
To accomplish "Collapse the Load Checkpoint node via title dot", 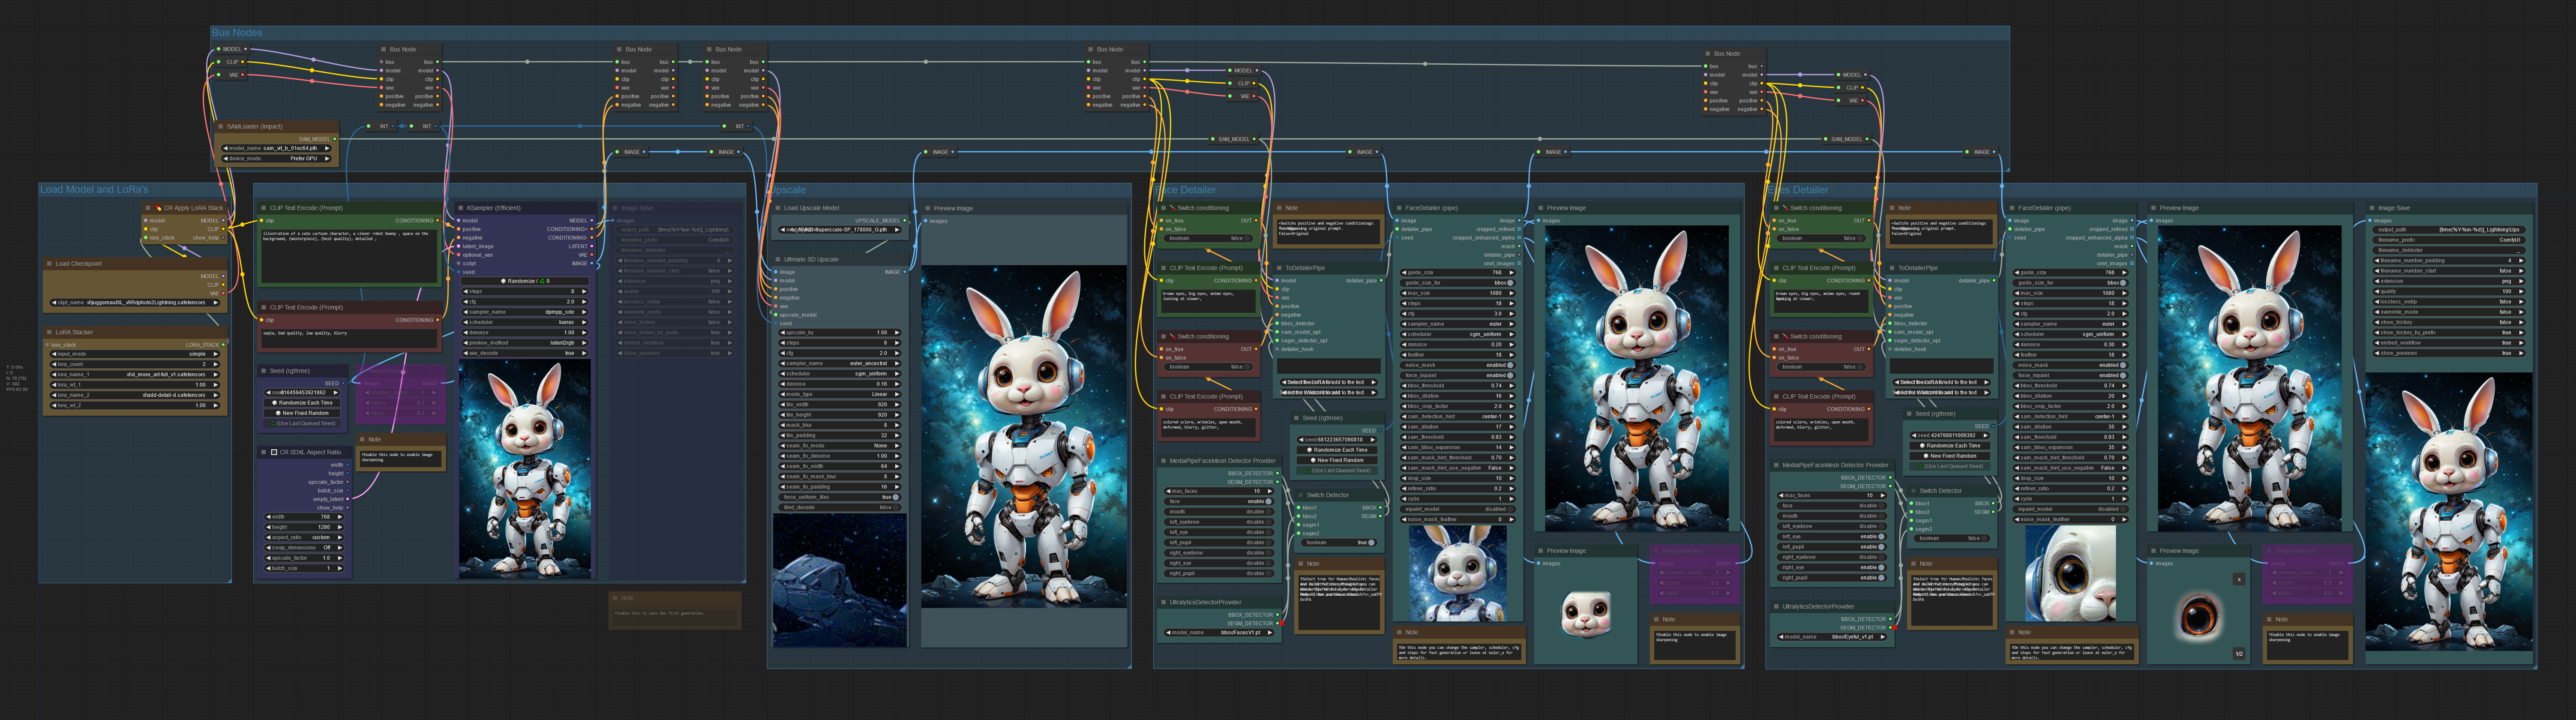I will tap(49, 264).
